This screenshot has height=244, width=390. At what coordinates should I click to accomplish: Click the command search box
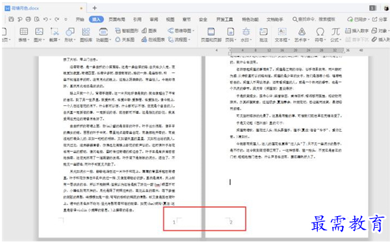pyautogui.click(x=314, y=19)
